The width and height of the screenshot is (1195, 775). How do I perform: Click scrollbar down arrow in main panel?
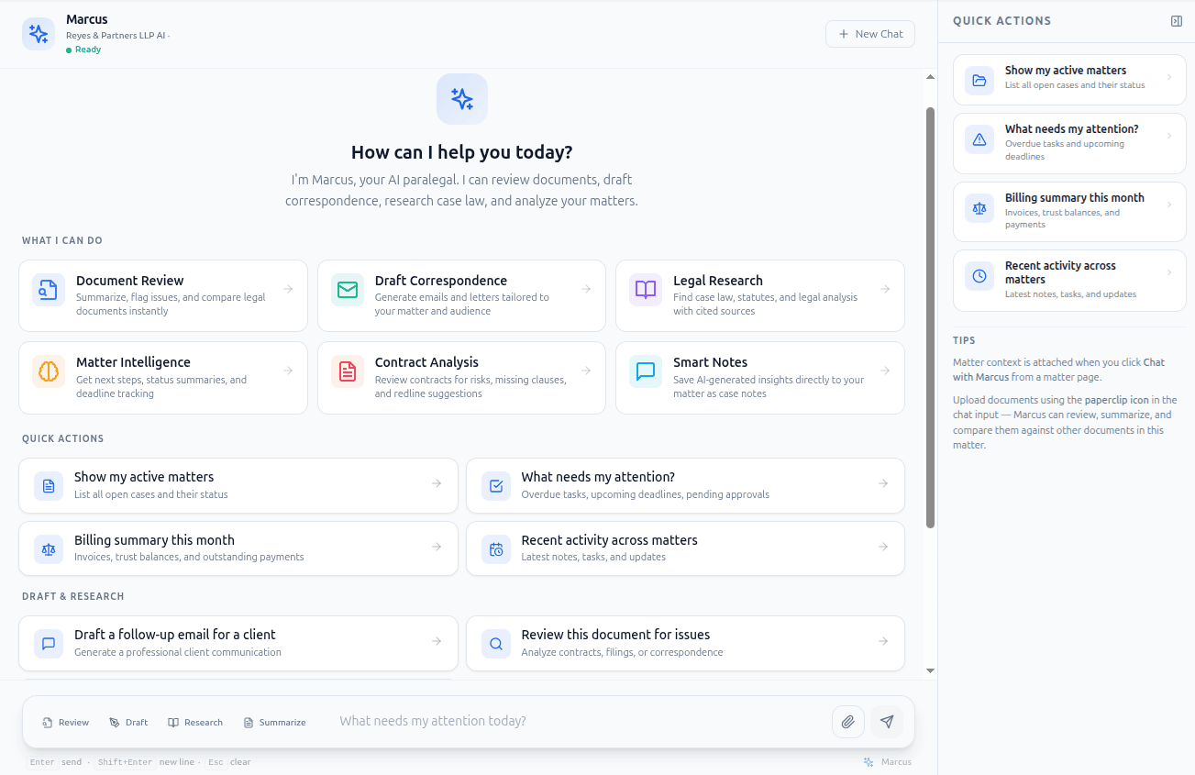930,671
